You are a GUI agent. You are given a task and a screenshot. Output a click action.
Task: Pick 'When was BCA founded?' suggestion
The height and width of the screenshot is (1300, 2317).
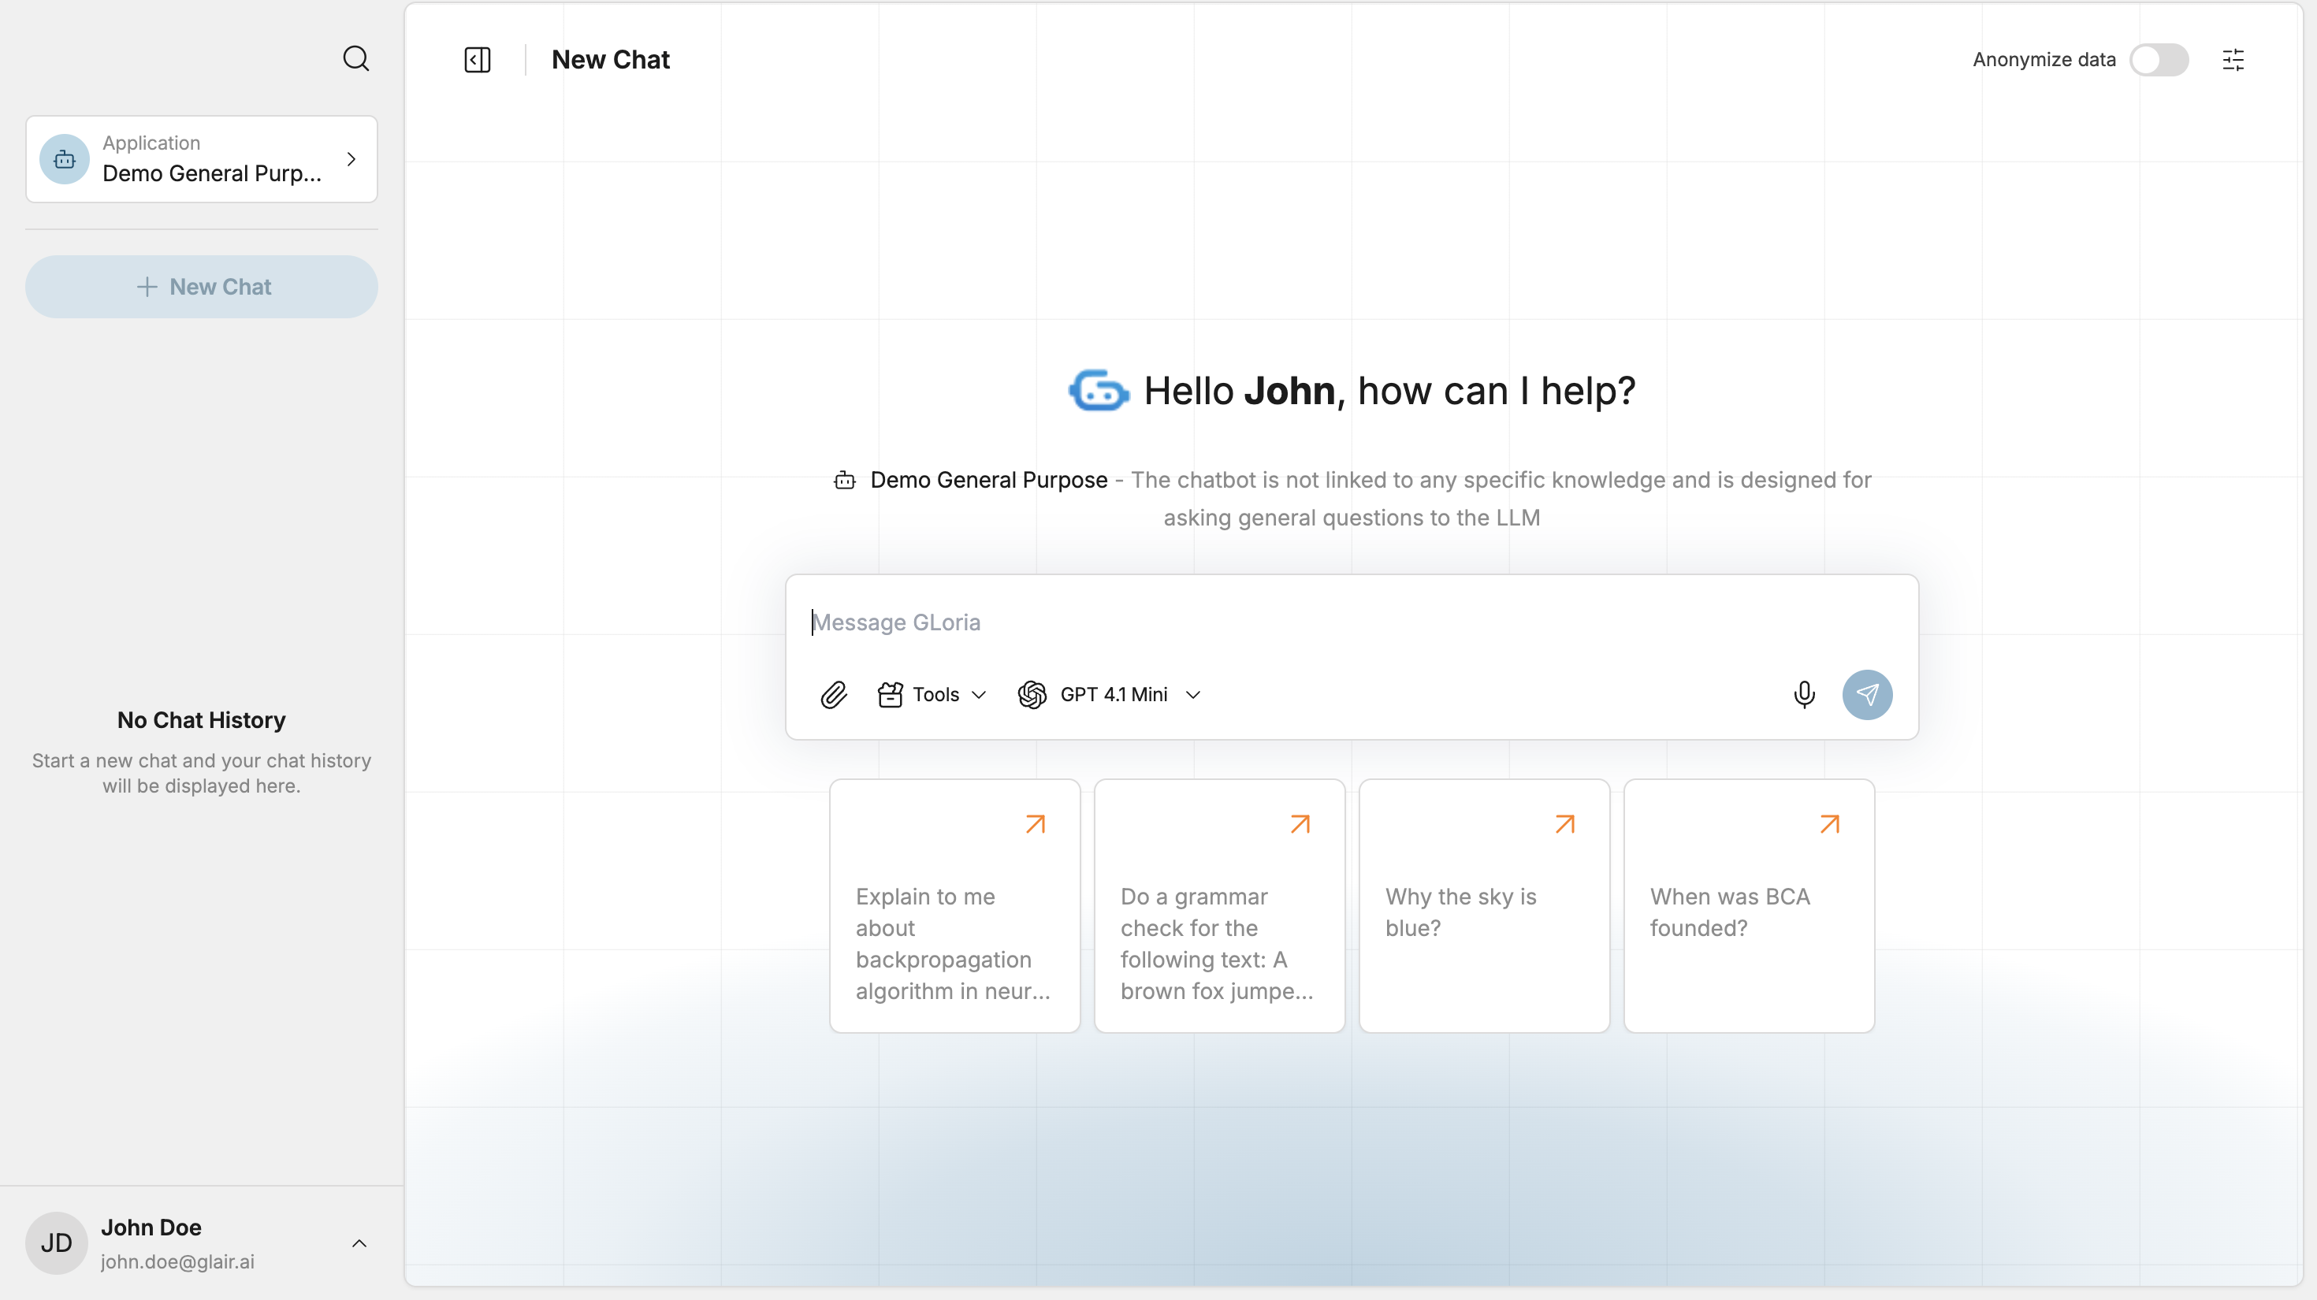[1748, 906]
